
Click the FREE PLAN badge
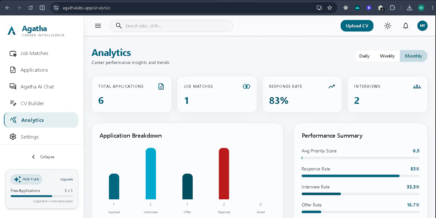click(x=26, y=179)
